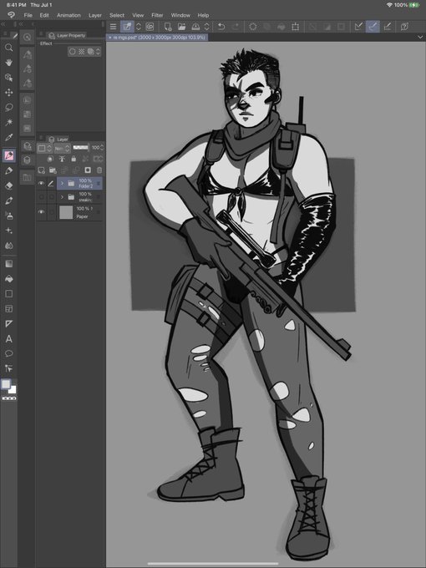This screenshot has height=568, width=426.
Task: Click the New raster layer icon
Action: pos(41,170)
